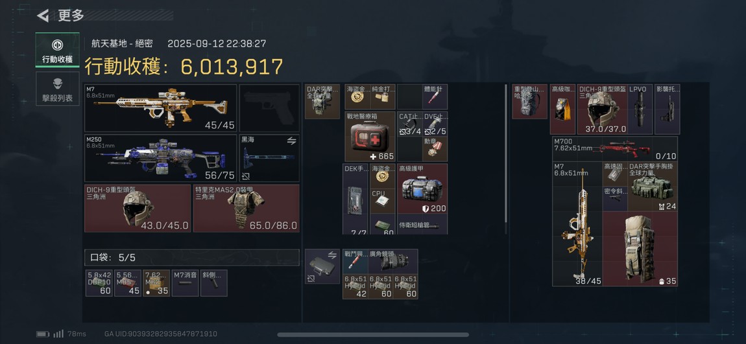Click the 廣角鏡頭 wide-angle lens item
This screenshot has height=344, width=746.
393,261
